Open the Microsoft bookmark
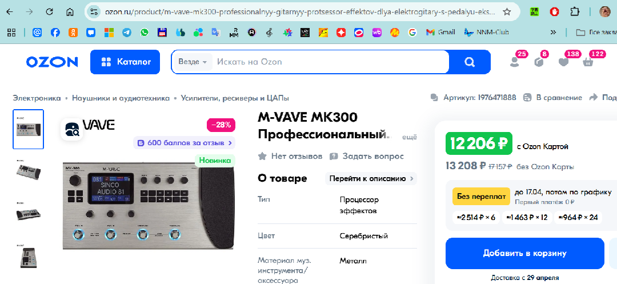The width and height of the screenshot is (617, 284). click(x=109, y=33)
